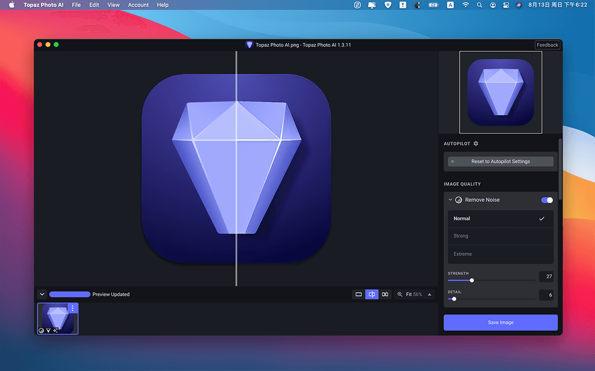This screenshot has width=595, height=371.
Task: Select the Extreme noise model
Action: pos(501,254)
